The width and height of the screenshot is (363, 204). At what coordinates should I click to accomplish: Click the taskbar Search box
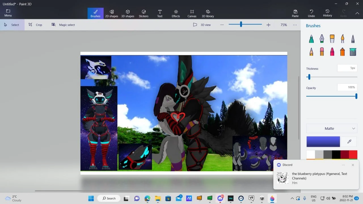[x=109, y=198]
